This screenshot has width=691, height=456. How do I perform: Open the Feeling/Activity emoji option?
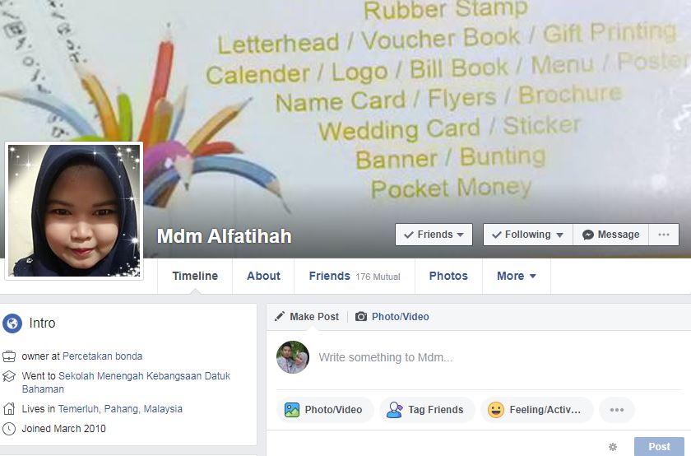tap(536, 410)
